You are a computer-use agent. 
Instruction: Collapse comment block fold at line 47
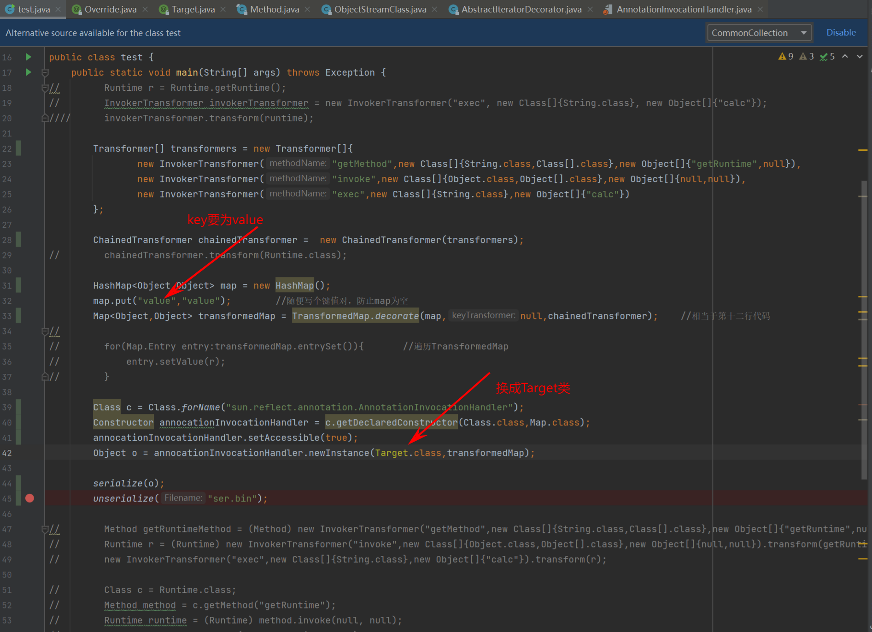pyautogui.click(x=45, y=529)
